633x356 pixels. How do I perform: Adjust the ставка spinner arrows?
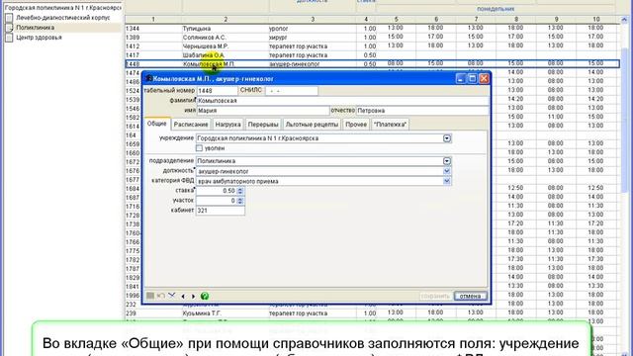coord(240,191)
